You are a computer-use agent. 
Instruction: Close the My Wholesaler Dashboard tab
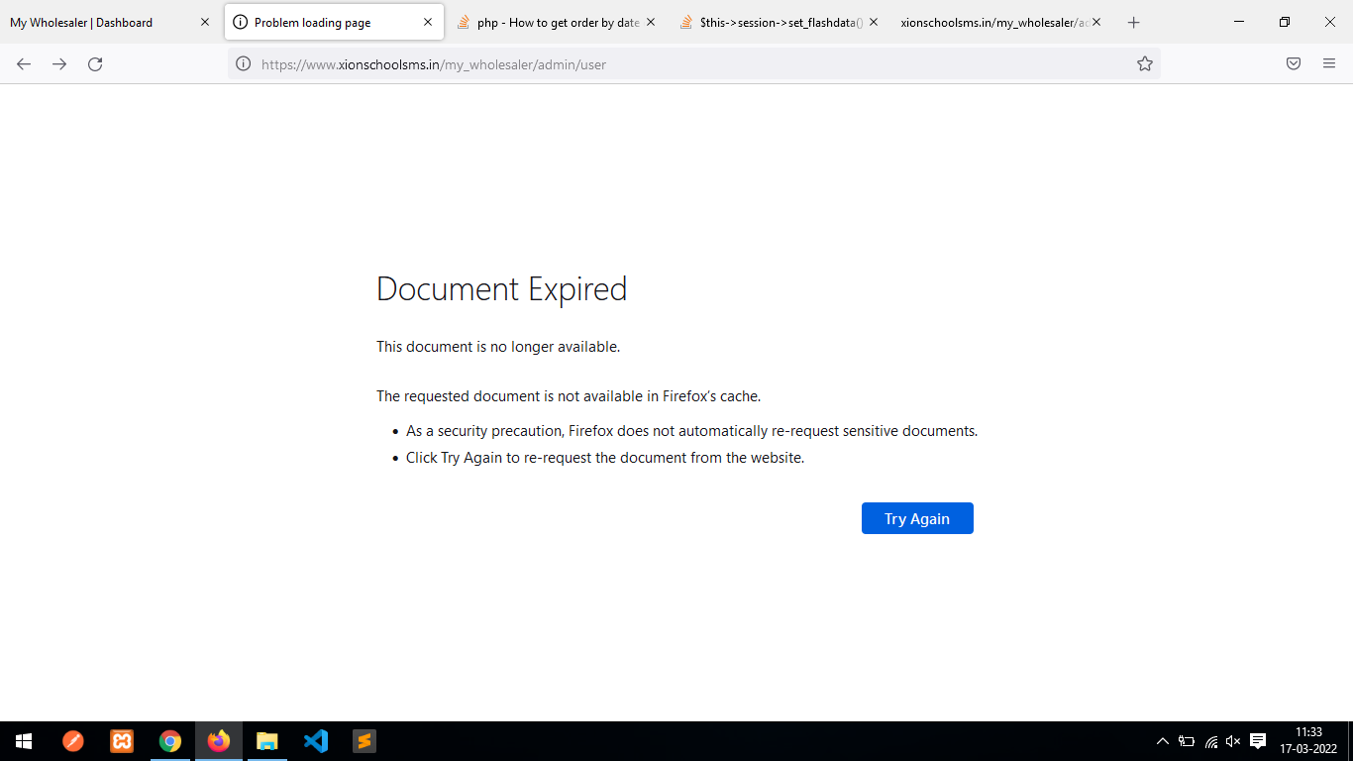tap(205, 22)
